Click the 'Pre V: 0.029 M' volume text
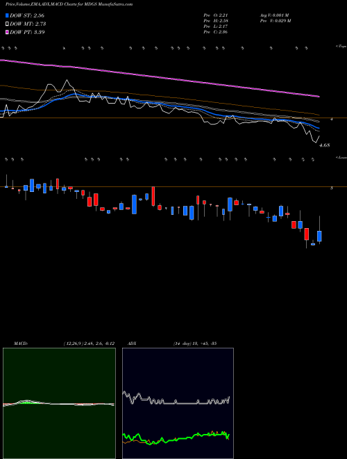The width and height of the screenshot is (347, 459). tap(276, 21)
